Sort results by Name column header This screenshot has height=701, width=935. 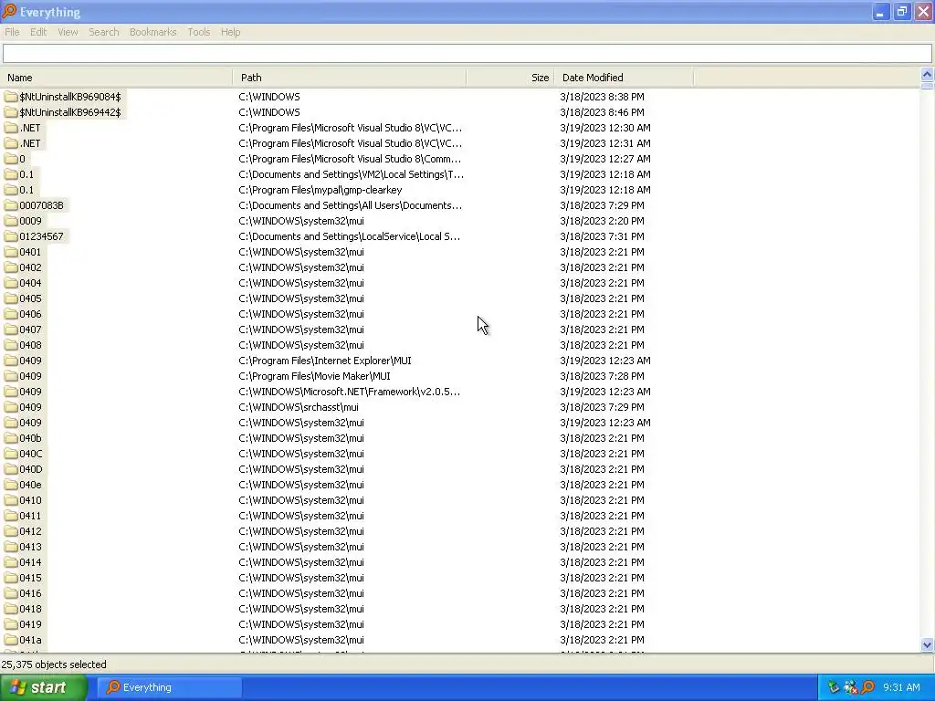click(116, 78)
